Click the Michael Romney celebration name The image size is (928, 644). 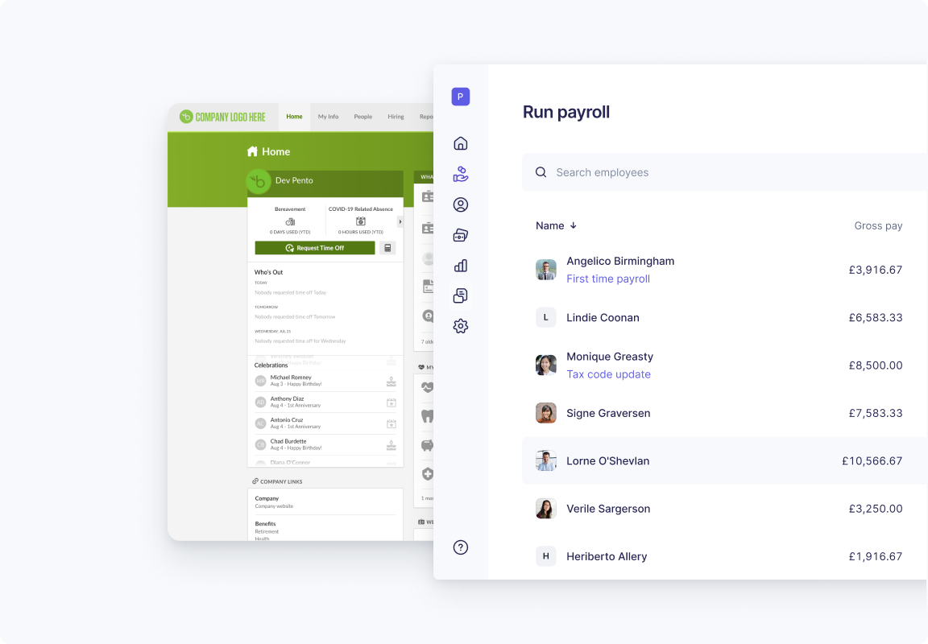[x=291, y=378]
